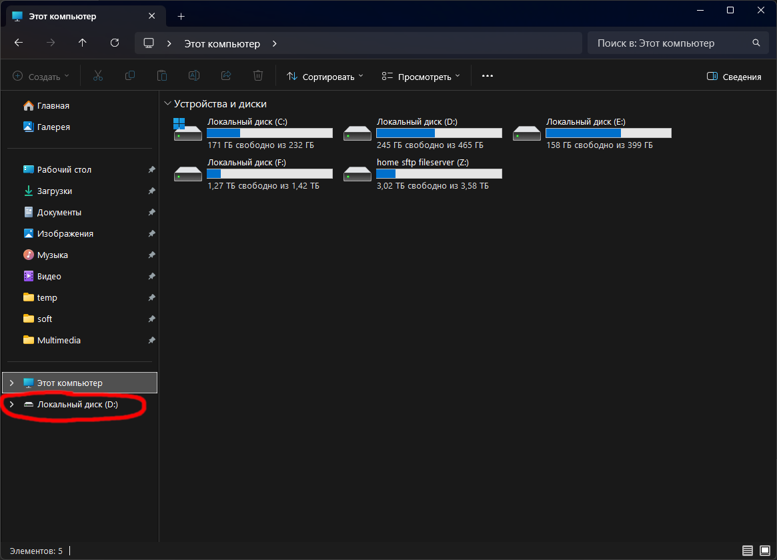Click the search field Поиск в: Этот компьютер

(x=678, y=43)
